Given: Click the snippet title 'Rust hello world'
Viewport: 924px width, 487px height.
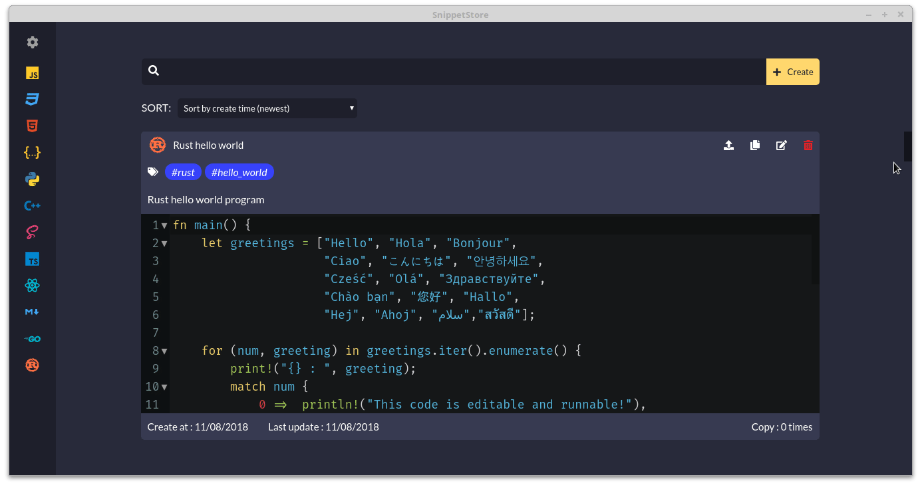Looking at the screenshot, I should tap(208, 146).
